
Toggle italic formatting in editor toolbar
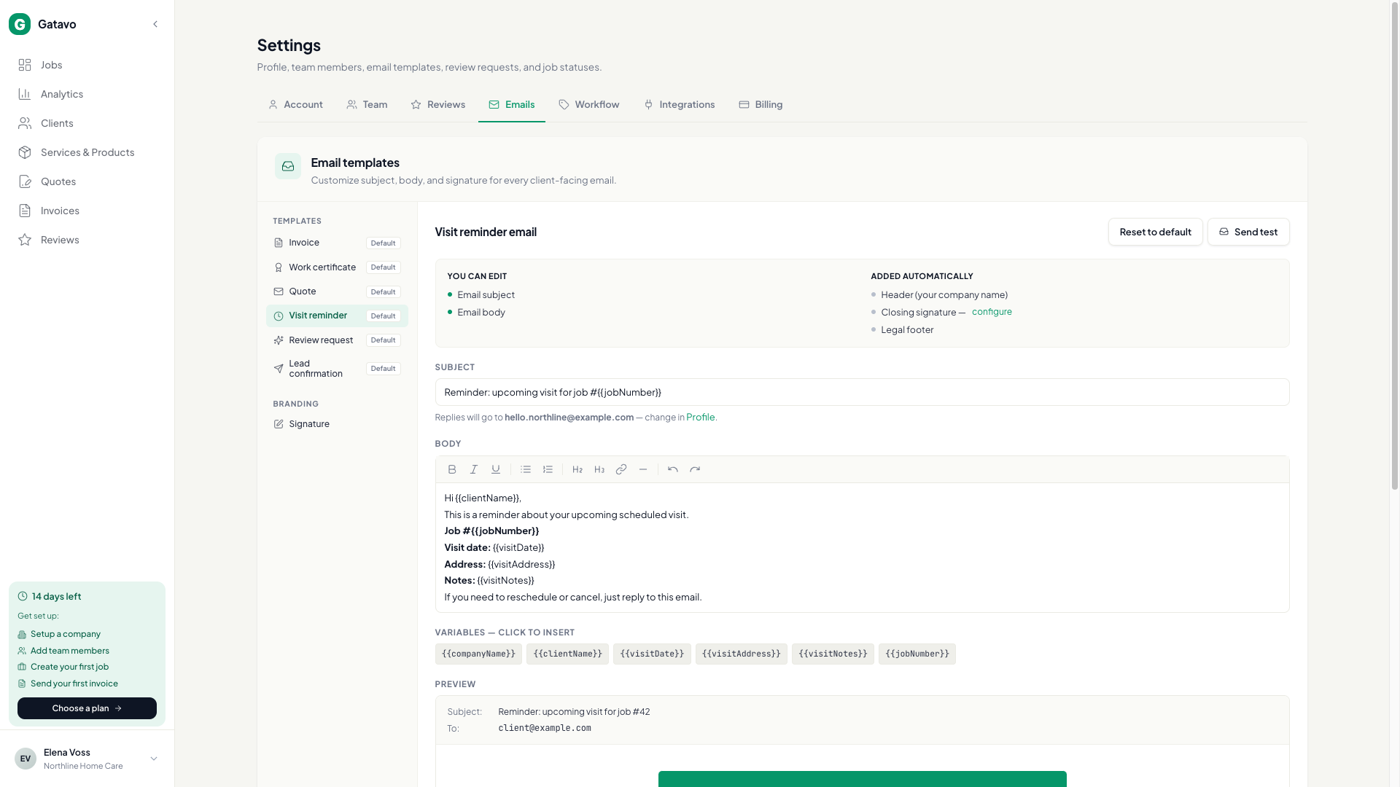tap(474, 470)
